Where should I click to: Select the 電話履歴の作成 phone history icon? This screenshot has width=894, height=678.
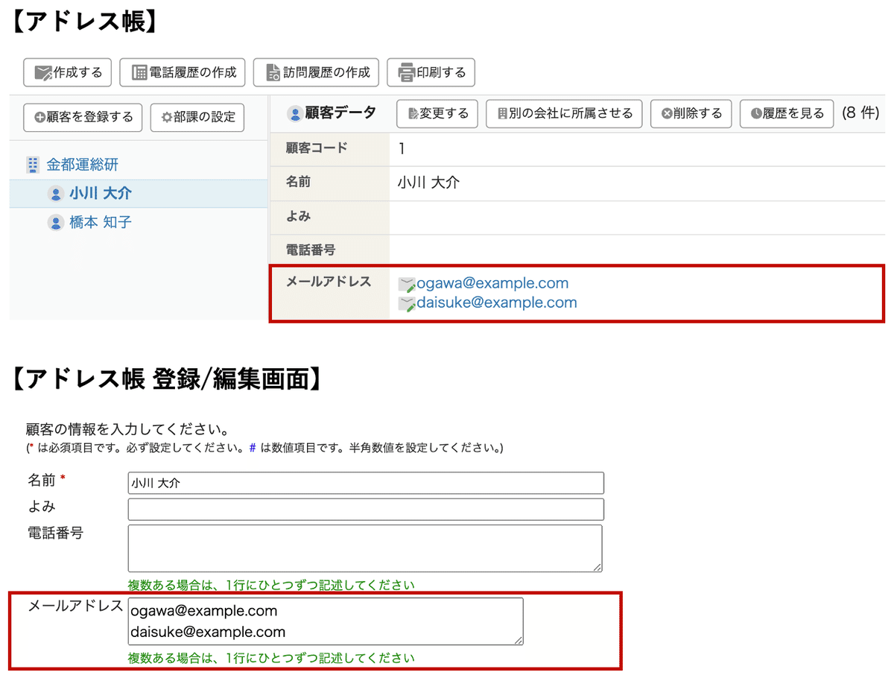(138, 72)
